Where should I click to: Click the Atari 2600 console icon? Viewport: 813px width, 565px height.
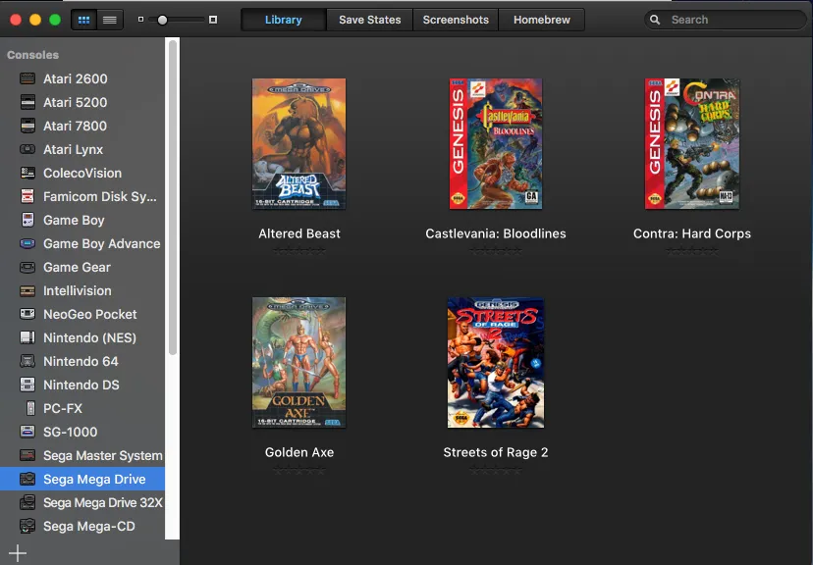tap(27, 78)
